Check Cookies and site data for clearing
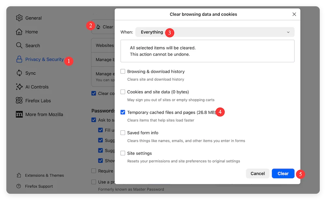 coord(123,92)
